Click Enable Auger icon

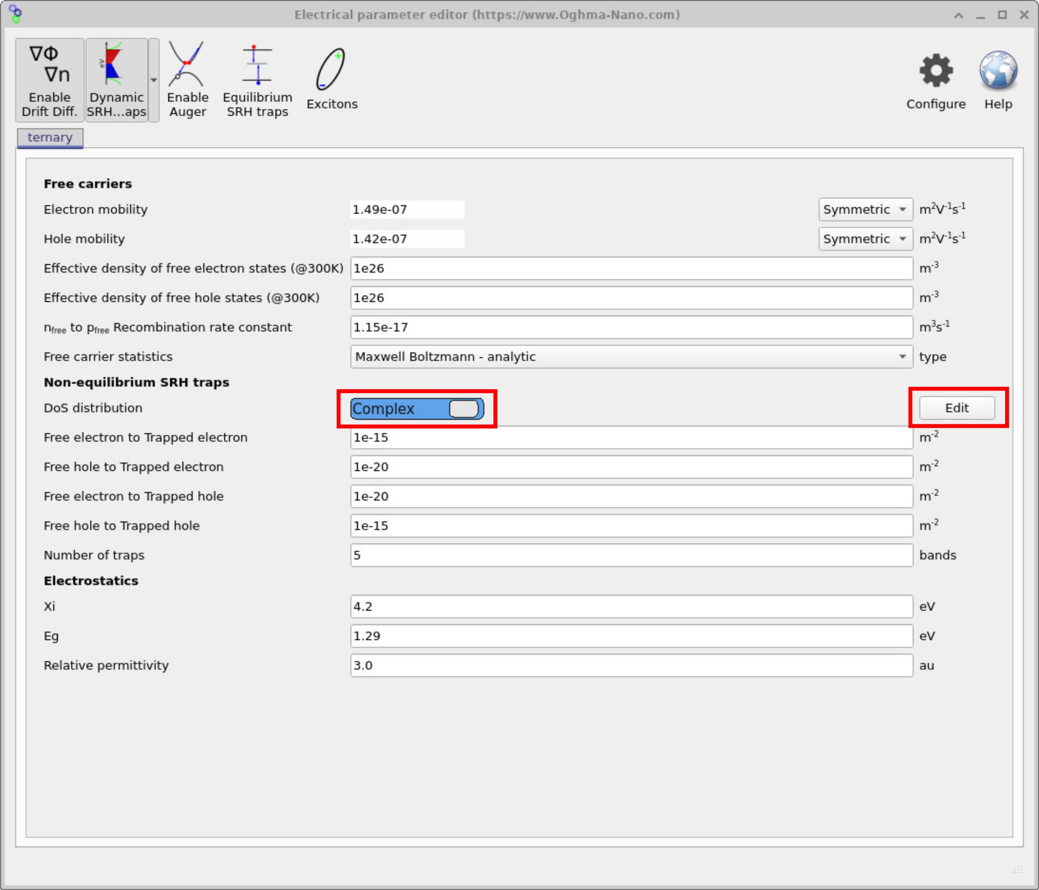click(187, 79)
